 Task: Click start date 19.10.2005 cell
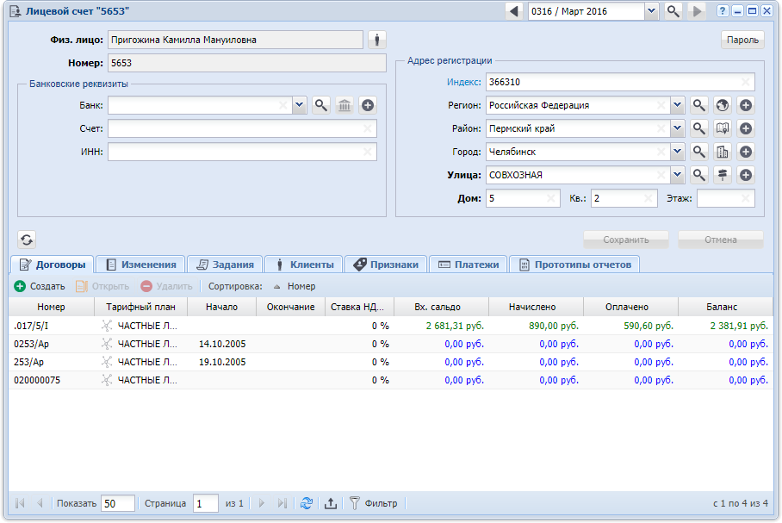(222, 362)
